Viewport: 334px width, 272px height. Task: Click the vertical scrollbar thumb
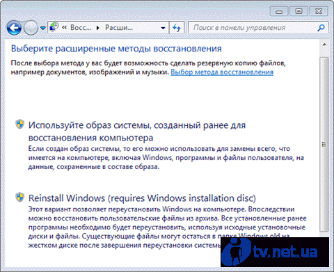(x=324, y=144)
